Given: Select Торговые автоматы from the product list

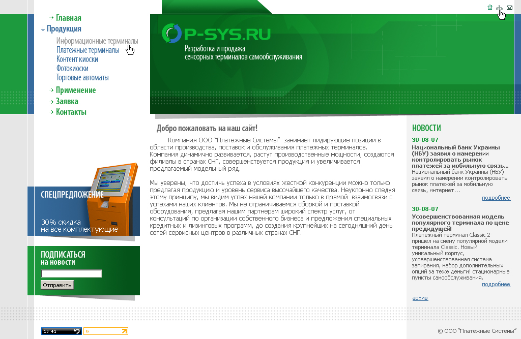Looking at the screenshot, I should (83, 77).
